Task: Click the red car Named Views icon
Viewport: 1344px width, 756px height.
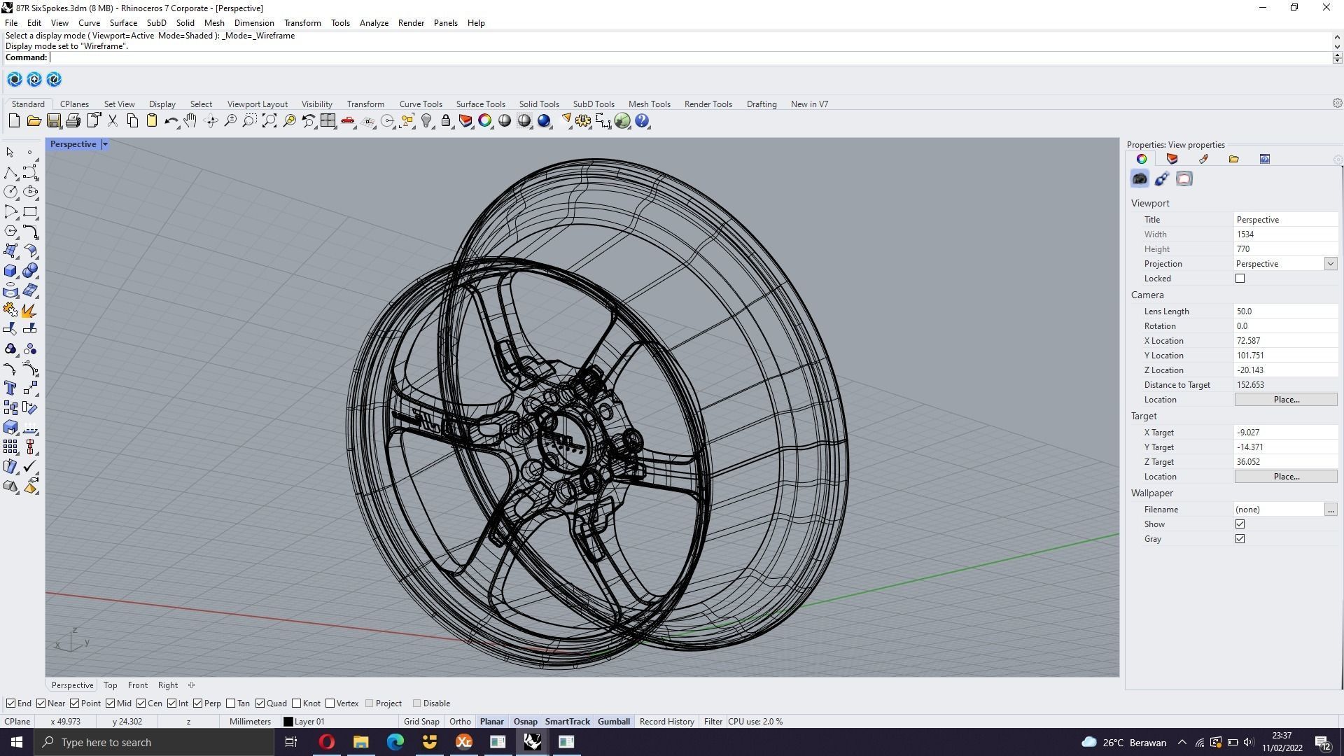Action: [x=348, y=121]
